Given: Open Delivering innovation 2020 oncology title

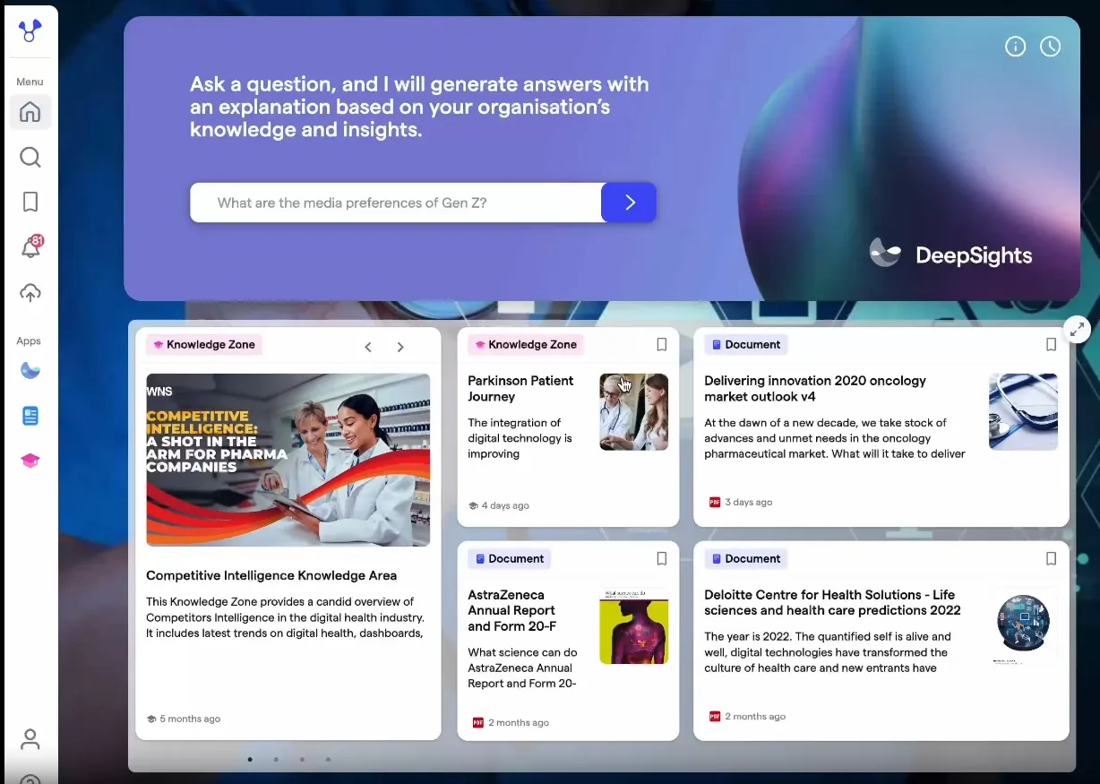Looking at the screenshot, I should (x=815, y=389).
